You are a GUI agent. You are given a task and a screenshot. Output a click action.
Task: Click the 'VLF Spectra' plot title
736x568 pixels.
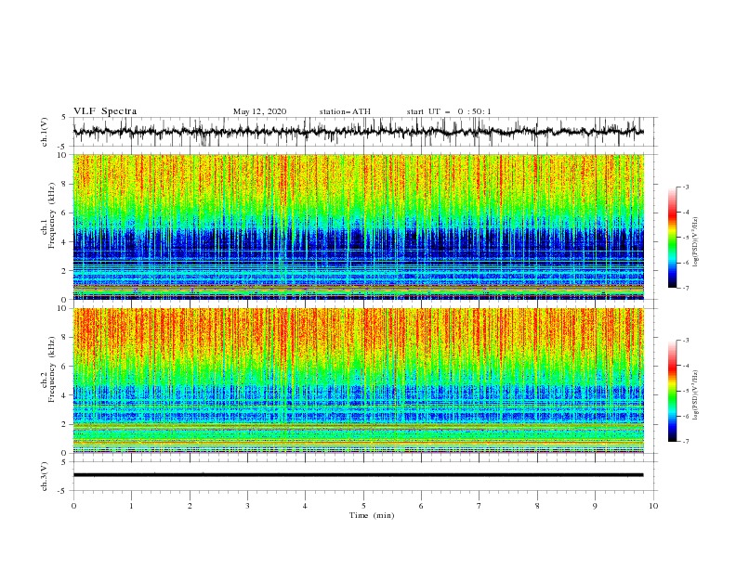(105, 111)
